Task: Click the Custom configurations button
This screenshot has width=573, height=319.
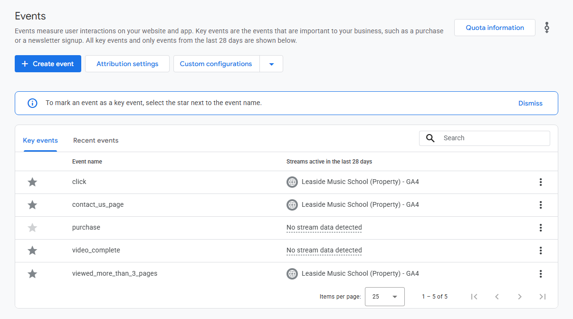Action: pyautogui.click(x=216, y=64)
